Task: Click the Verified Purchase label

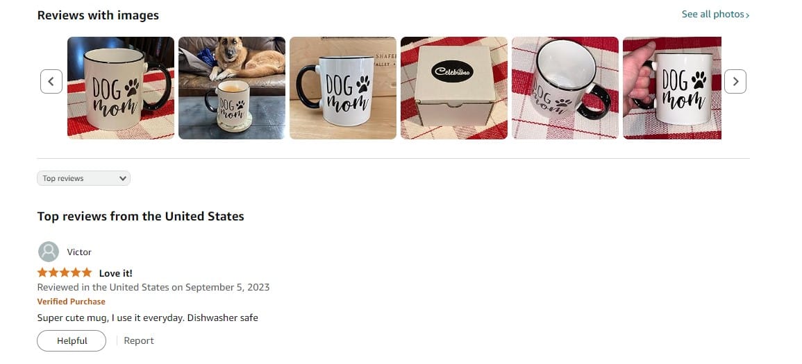Action: tap(71, 302)
